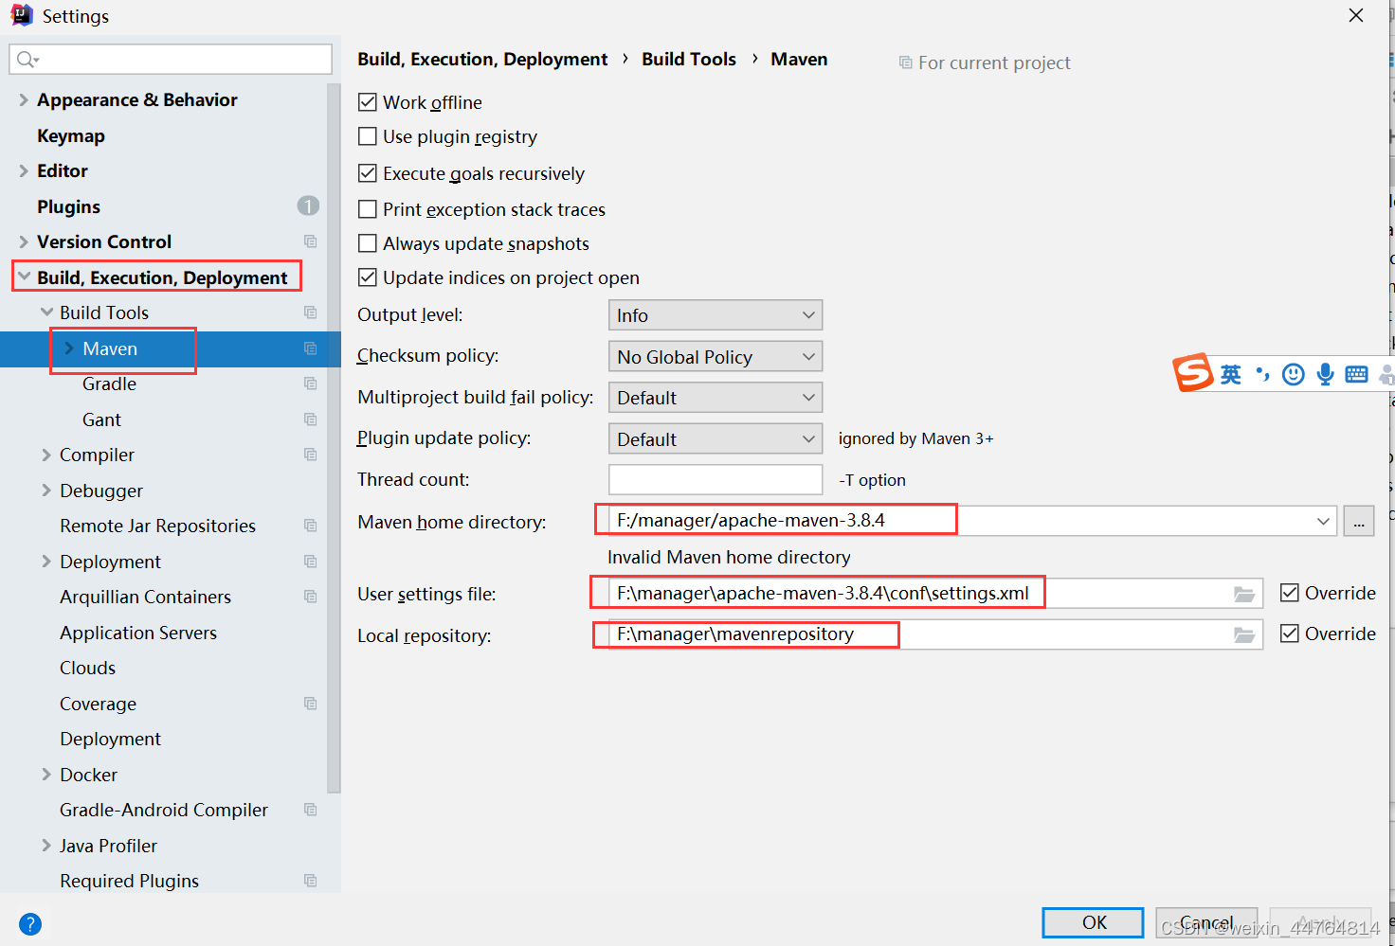The width and height of the screenshot is (1395, 946).
Task: Collapse Build, Execution, Deployment arrow
Action: click(x=24, y=277)
